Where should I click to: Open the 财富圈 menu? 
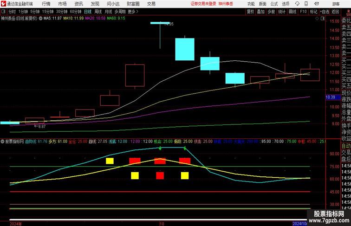coord(133,4)
